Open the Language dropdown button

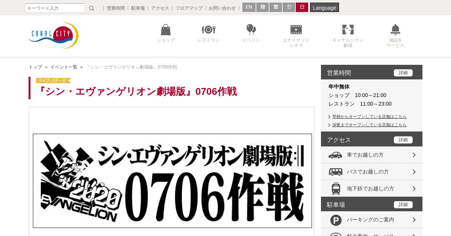point(324,7)
